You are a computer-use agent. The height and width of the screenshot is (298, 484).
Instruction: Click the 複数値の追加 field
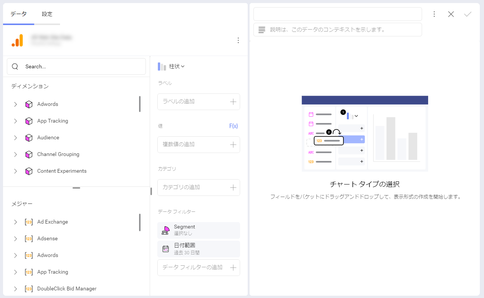click(199, 145)
